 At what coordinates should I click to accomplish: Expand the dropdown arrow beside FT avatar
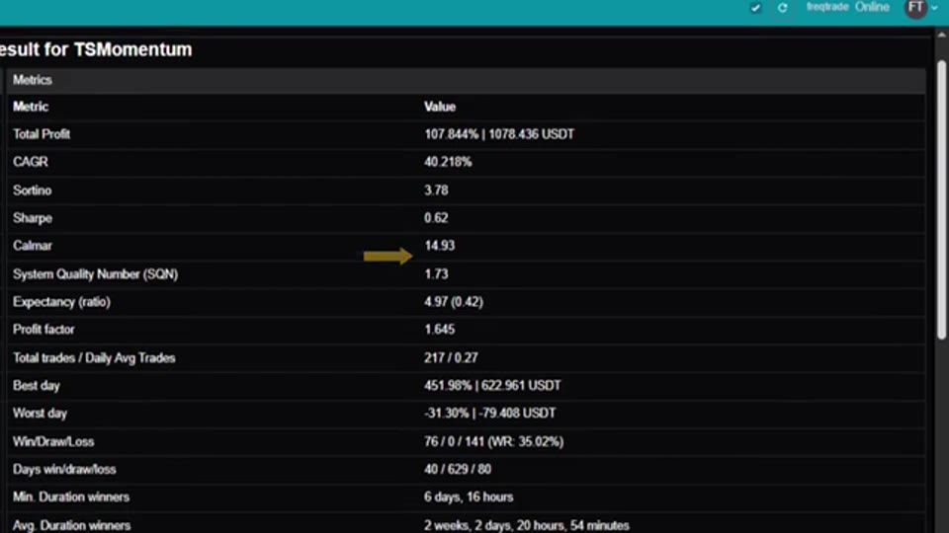pos(934,8)
